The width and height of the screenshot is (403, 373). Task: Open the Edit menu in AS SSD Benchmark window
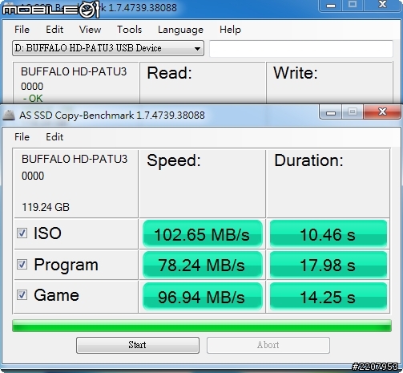tap(54, 30)
